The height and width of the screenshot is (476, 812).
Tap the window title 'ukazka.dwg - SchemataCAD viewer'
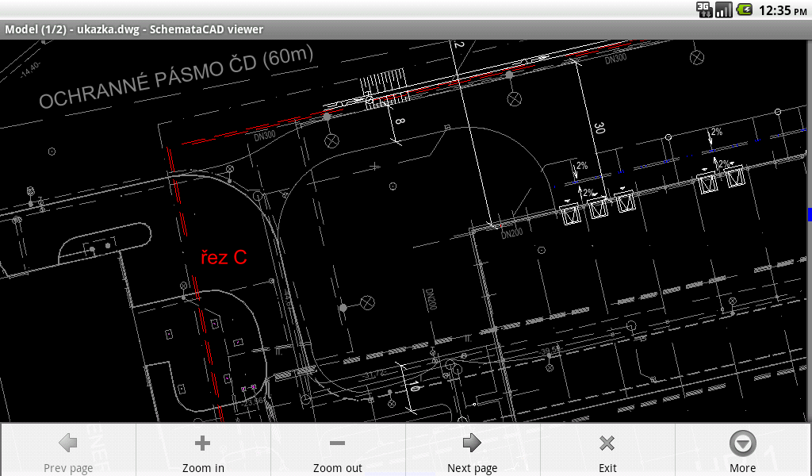tap(170, 29)
